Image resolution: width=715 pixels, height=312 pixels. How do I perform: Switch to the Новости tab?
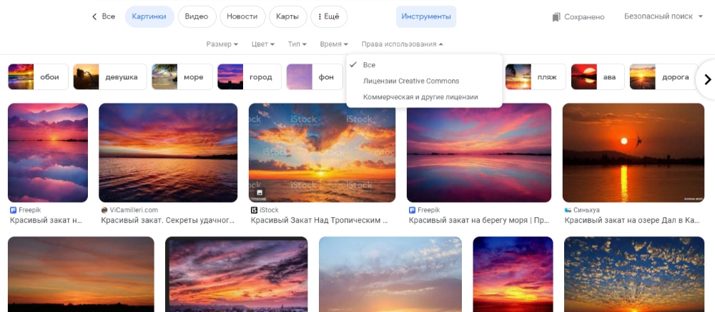[242, 17]
